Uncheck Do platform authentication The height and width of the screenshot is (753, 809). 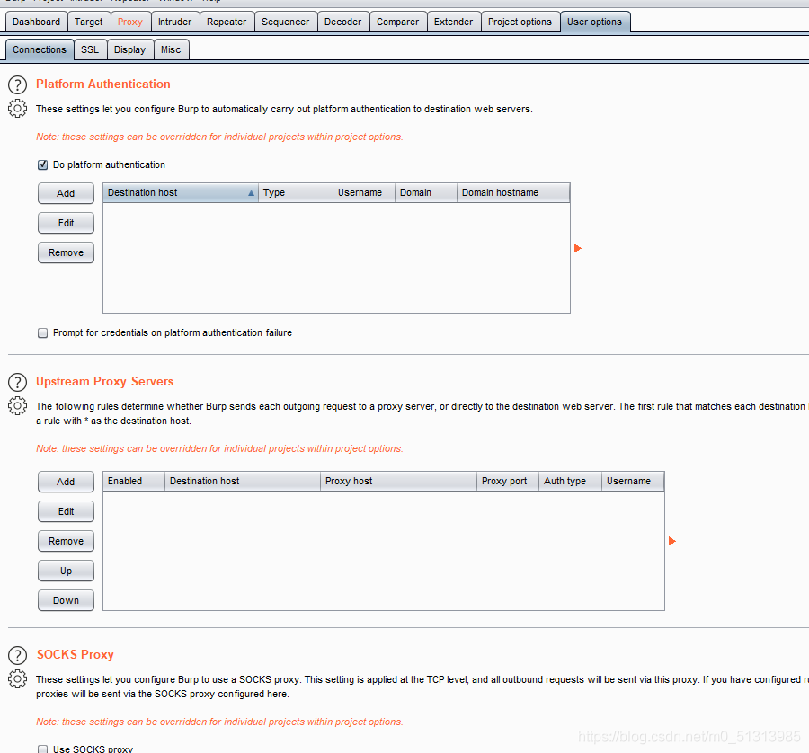(x=43, y=165)
